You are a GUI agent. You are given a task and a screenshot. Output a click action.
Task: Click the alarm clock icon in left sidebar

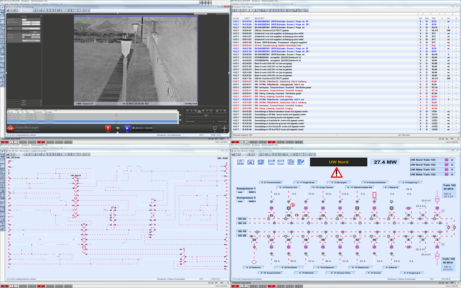tap(2, 56)
